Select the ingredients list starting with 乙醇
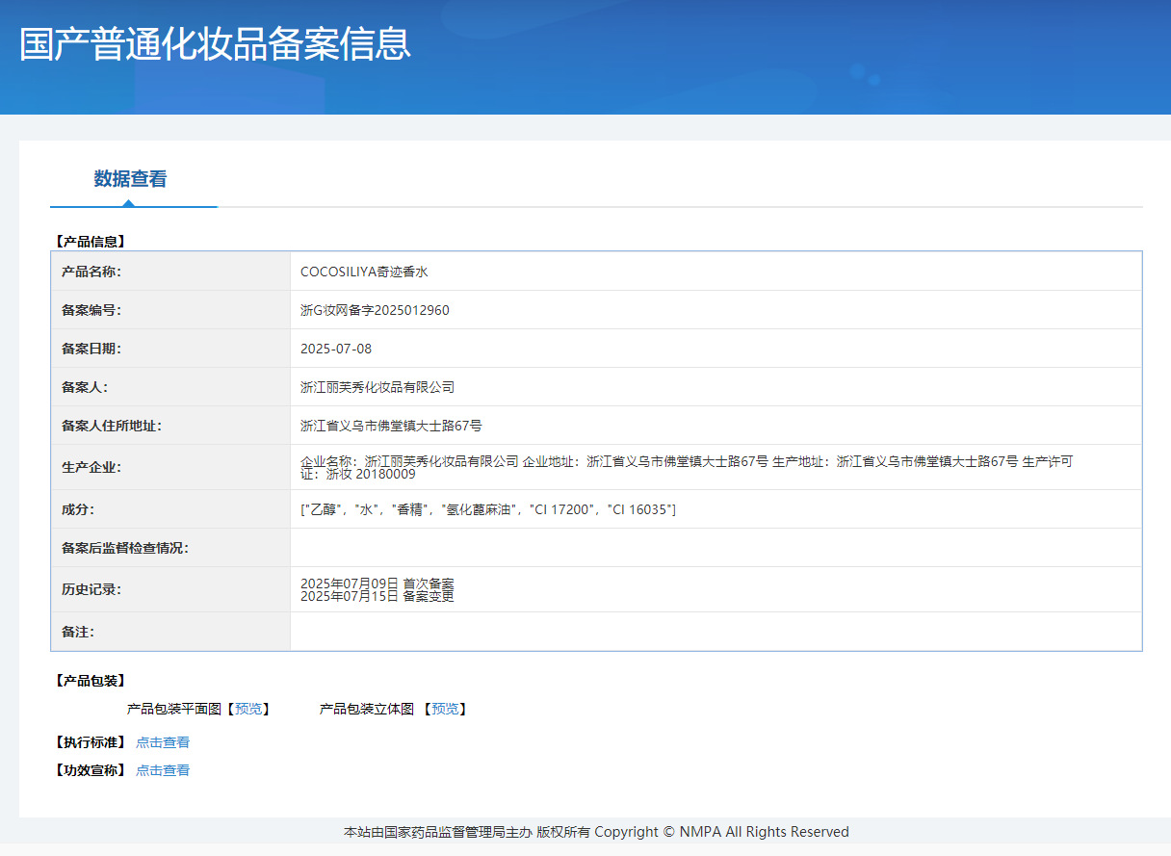Screen dimensions: 1171x856 point(488,509)
